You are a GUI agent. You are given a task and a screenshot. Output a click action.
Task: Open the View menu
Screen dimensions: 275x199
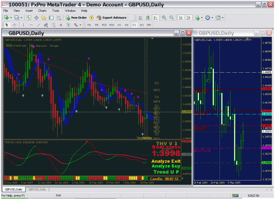(x=17, y=11)
